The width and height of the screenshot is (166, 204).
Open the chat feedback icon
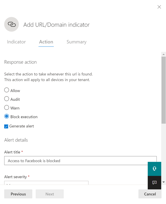click(x=154, y=182)
